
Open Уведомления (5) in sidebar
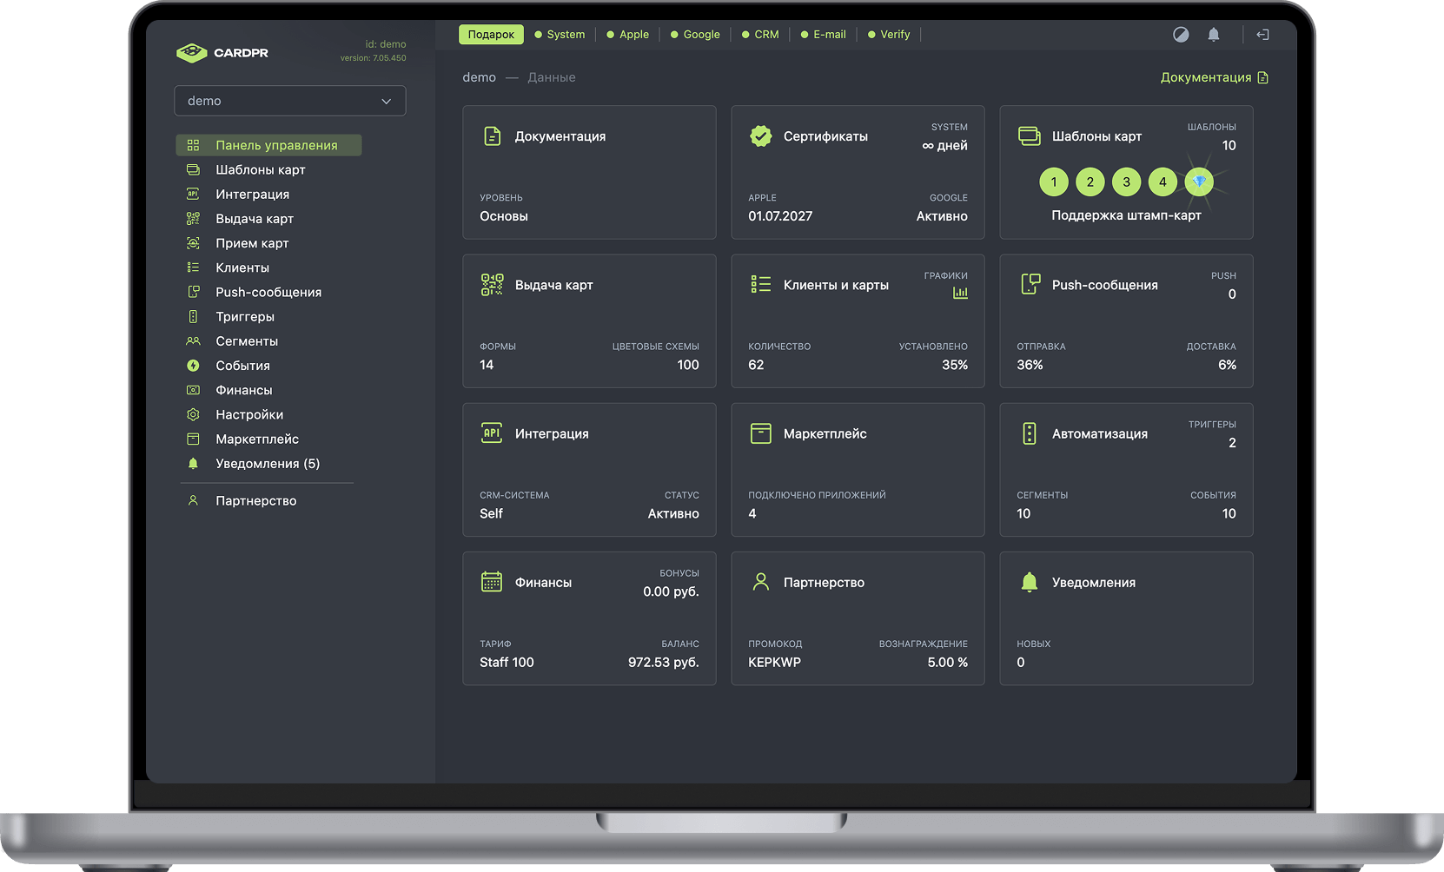click(x=268, y=464)
